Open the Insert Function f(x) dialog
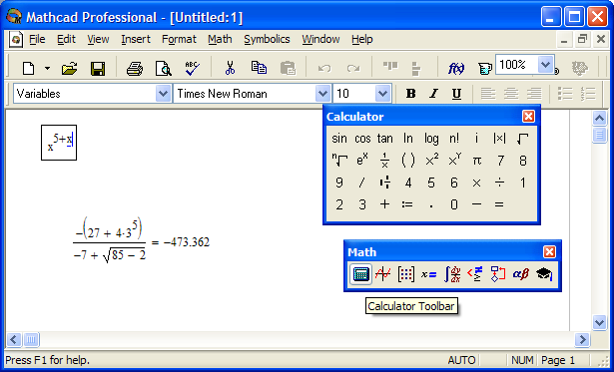The image size is (614, 372). (456, 69)
